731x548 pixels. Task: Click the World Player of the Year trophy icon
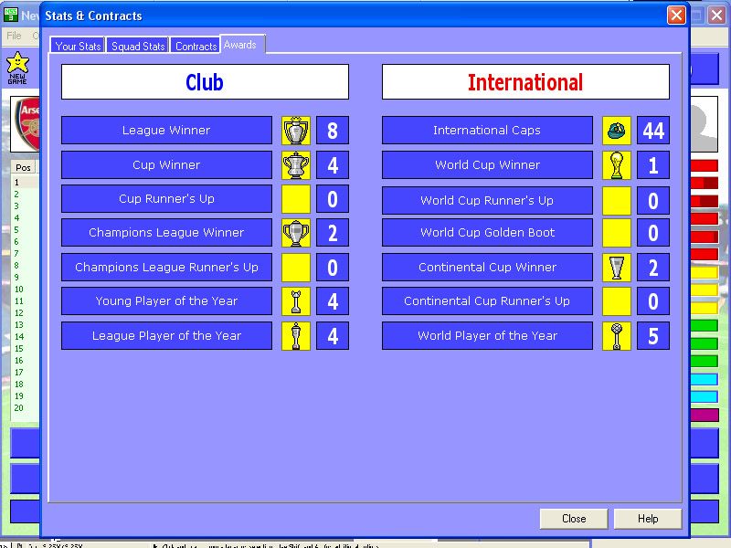click(x=617, y=335)
